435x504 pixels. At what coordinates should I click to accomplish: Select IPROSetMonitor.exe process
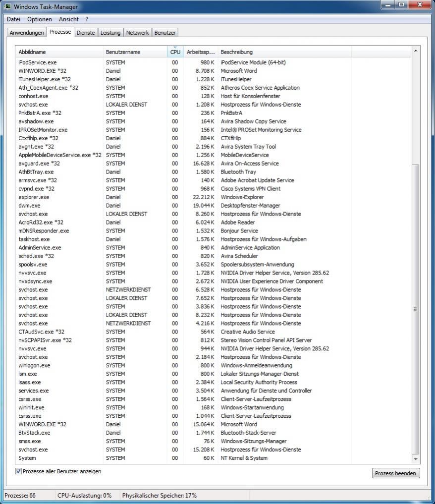(214, 129)
